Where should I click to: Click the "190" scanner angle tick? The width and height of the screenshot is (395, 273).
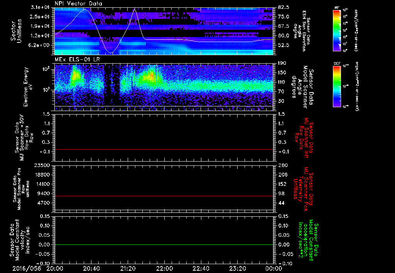point(282,63)
